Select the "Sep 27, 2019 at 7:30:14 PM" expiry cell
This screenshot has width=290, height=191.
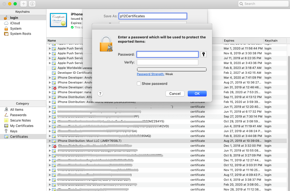[x=243, y=116]
